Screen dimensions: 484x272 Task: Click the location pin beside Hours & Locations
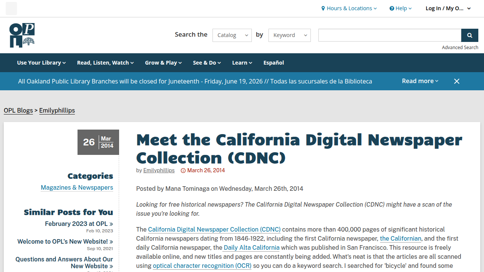[x=323, y=8]
